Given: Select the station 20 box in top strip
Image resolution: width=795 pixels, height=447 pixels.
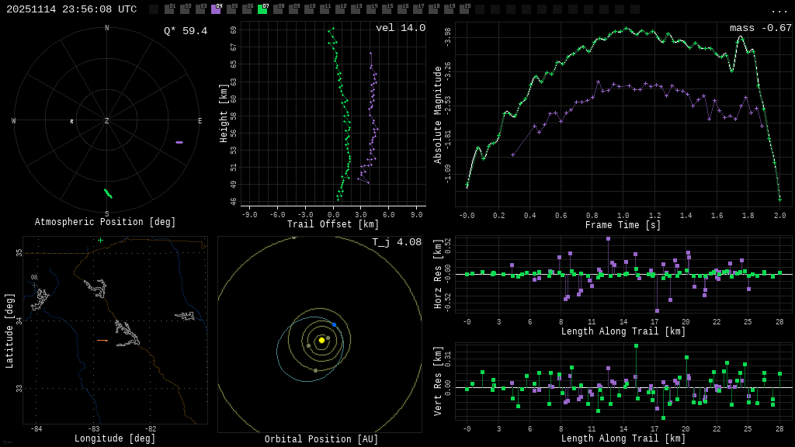Looking at the screenshot, I should pyautogui.click(x=464, y=9).
